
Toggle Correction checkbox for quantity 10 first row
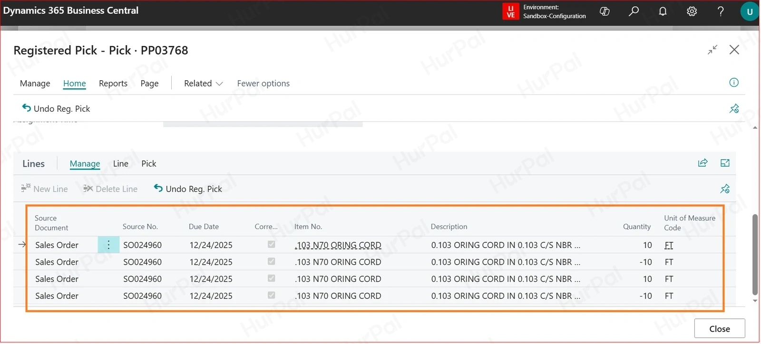(271, 244)
